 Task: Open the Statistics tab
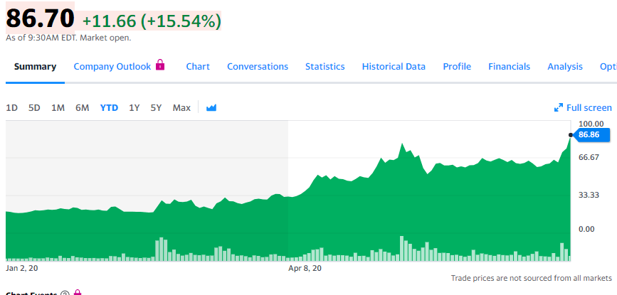pos(325,67)
